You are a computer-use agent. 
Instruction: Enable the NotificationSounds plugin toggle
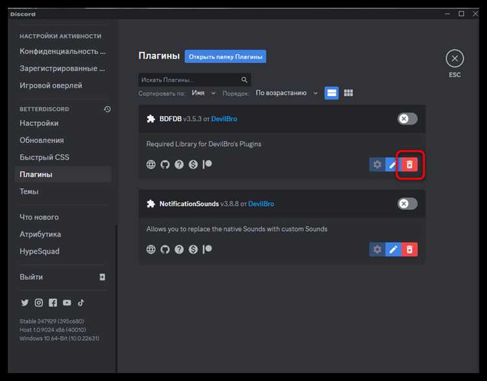tap(407, 204)
